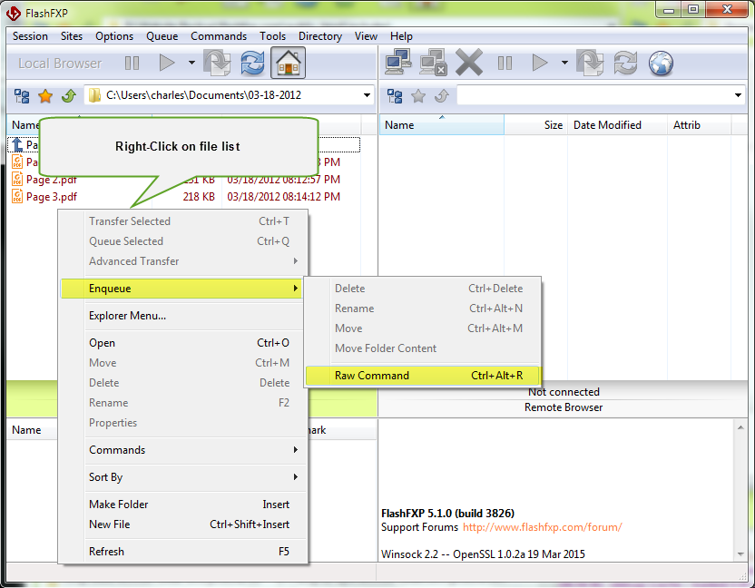Screen dimensions: 755x588
Task: Open the remote transfer play dropdown arrow
Action: tap(564, 63)
